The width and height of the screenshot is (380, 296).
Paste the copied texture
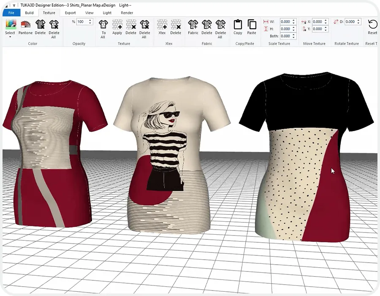252,27
